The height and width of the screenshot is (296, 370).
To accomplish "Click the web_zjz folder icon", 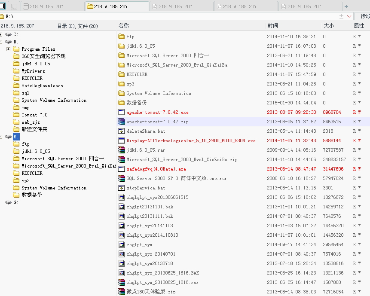I will point(16,122).
